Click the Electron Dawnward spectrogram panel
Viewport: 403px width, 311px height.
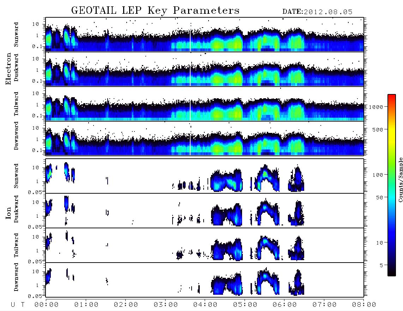point(205,138)
